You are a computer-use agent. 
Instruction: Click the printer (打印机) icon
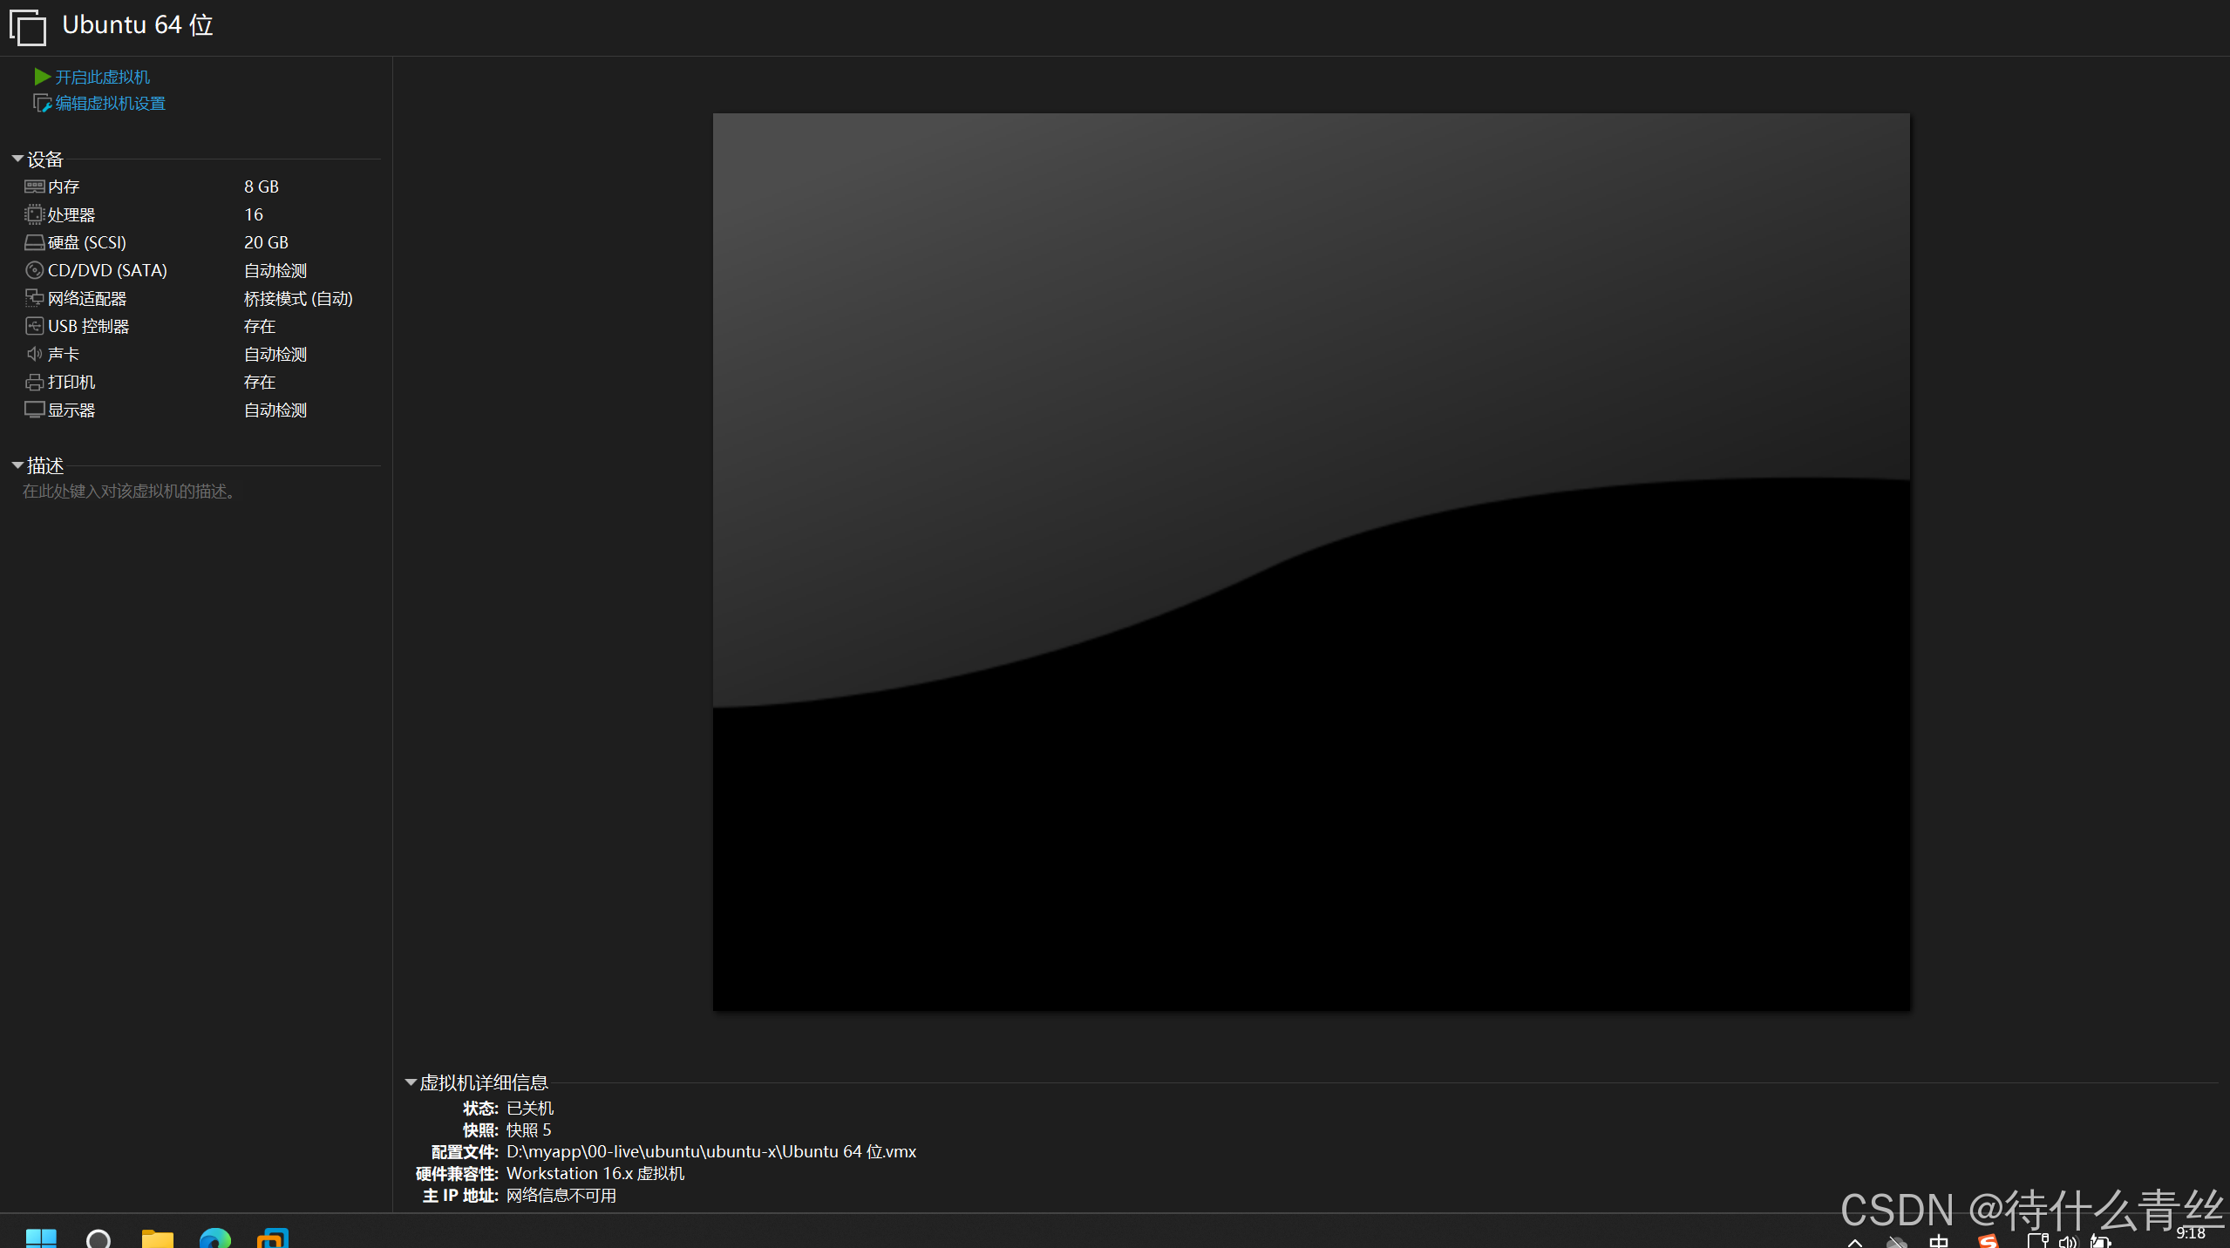click(34, 382)
